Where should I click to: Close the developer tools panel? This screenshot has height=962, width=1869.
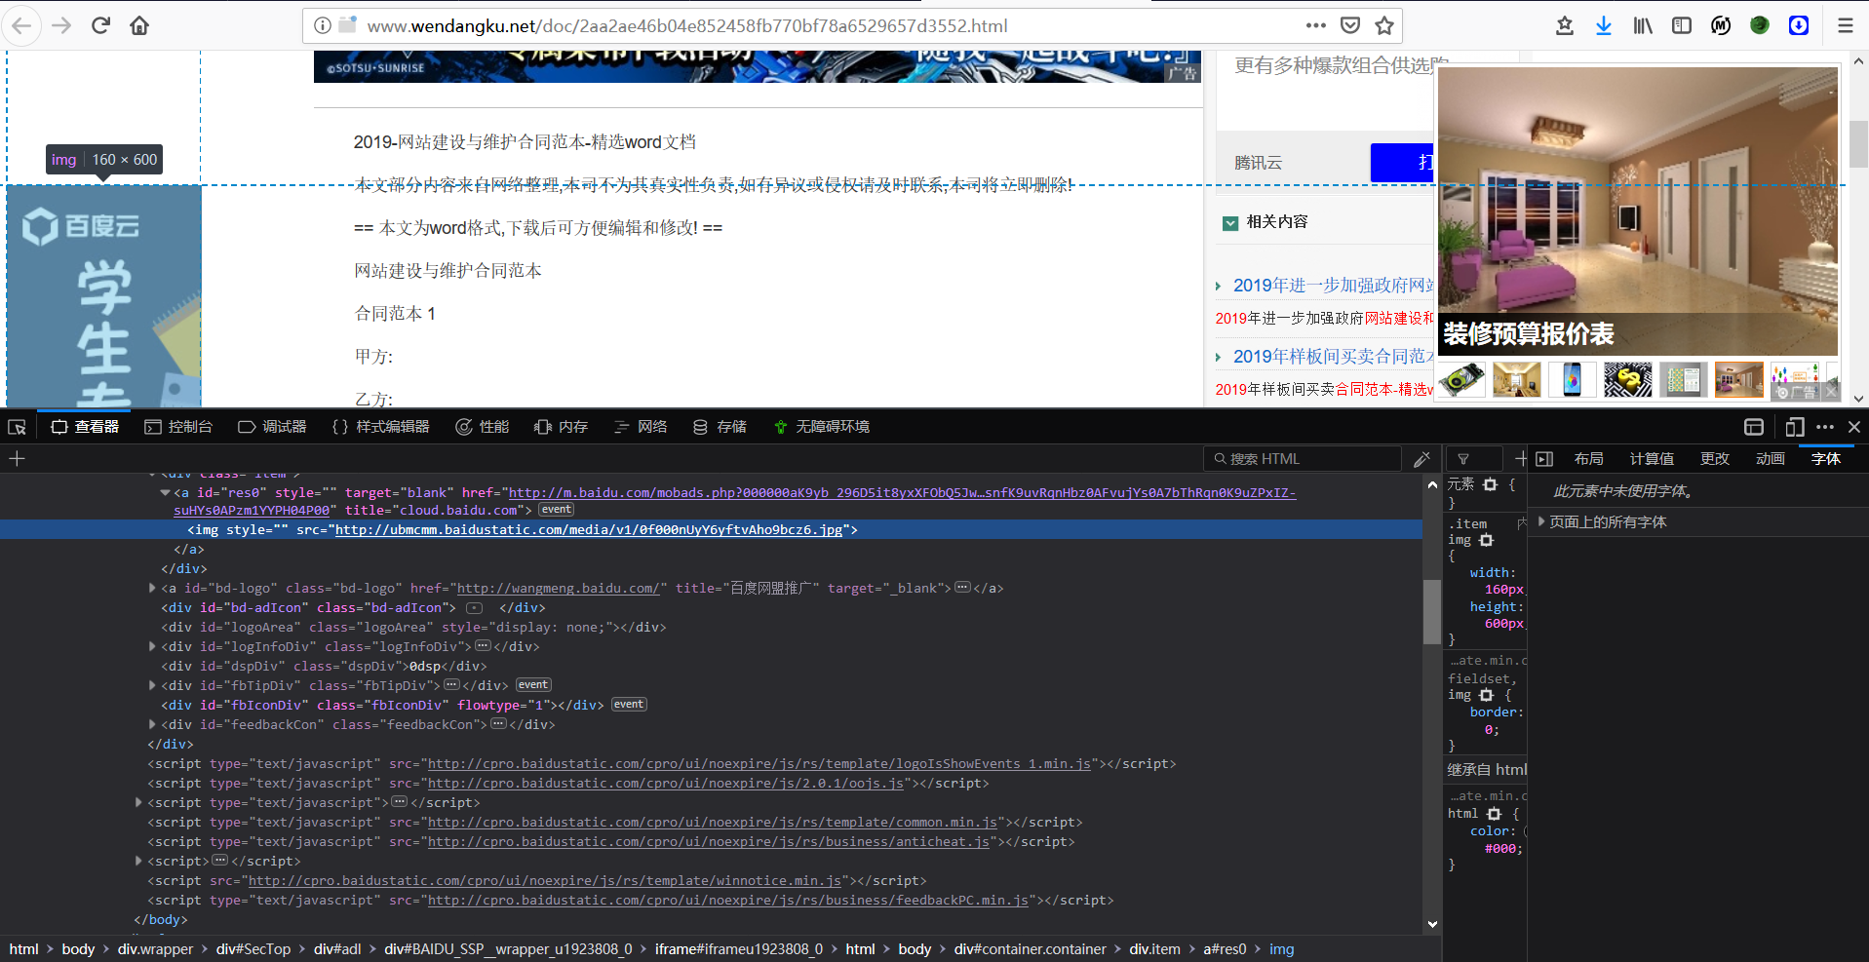pyautogui.click(x=1854, y=427)
